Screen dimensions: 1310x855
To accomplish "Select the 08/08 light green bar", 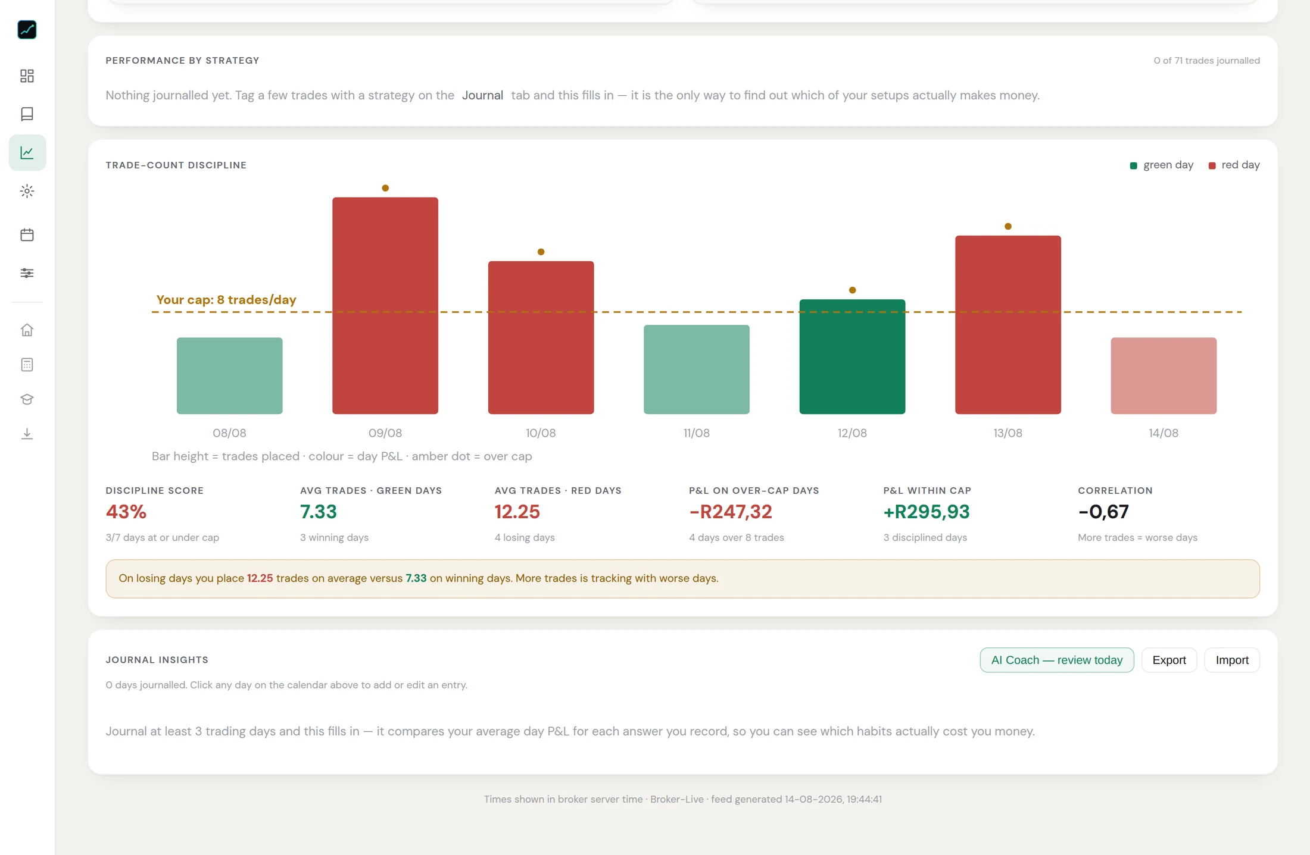I will (x=229, y=375).
